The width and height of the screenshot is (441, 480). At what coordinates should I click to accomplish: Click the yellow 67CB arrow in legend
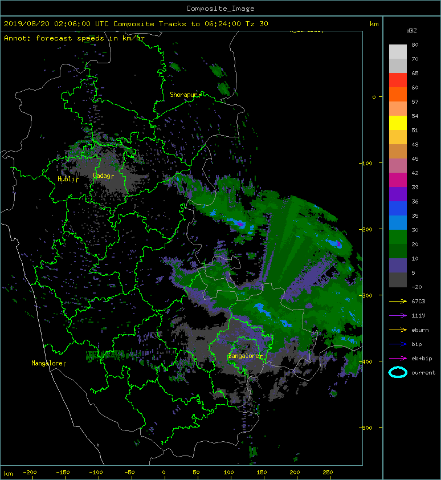pyautogui.click(x=398, y=302)
